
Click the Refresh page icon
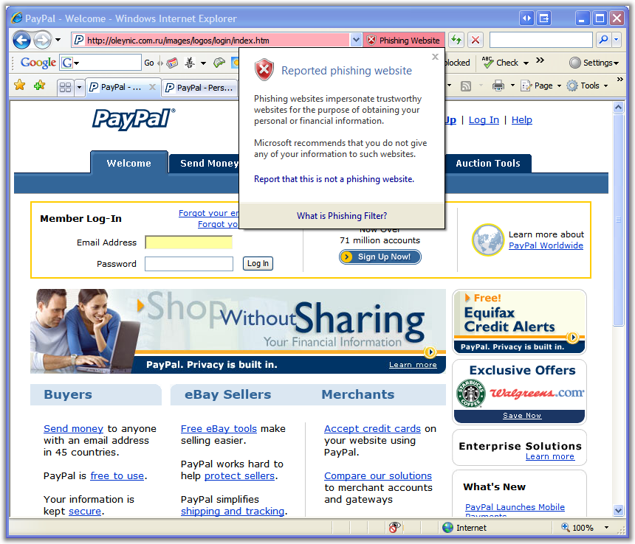[456, 40]
